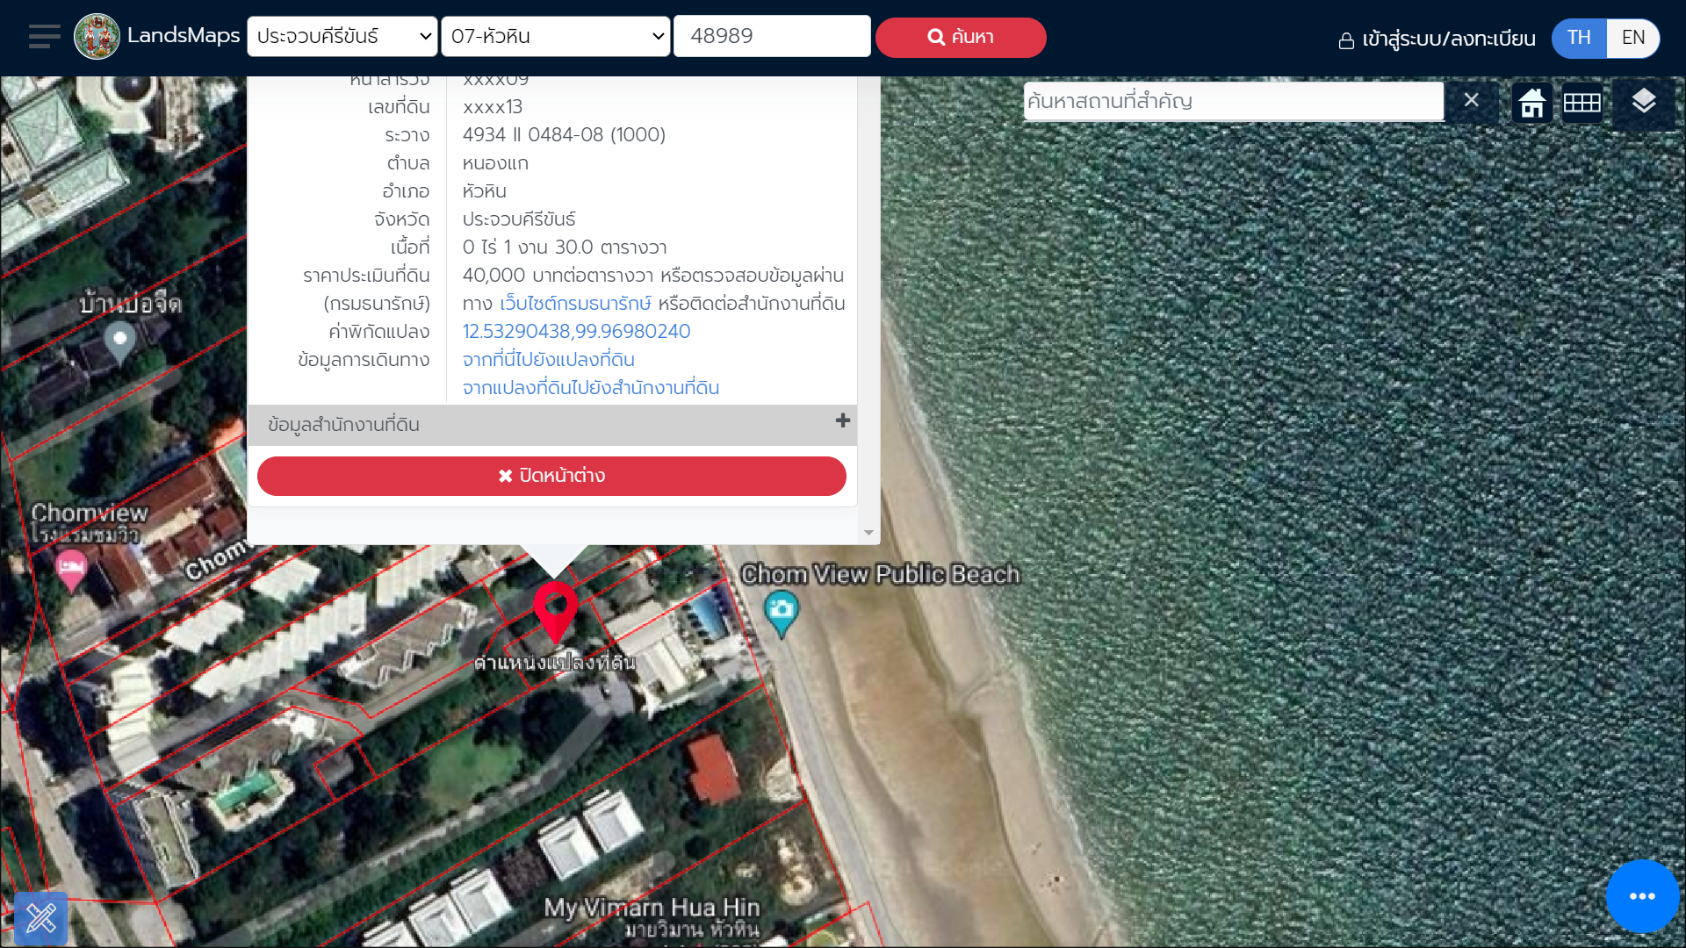Click the ค้นหาสถานที่สำคัญ search field

pos(1233,101)
